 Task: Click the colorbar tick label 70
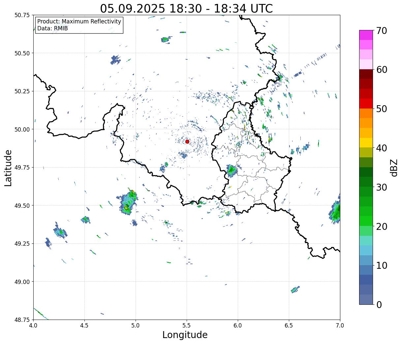click(382, 31)
